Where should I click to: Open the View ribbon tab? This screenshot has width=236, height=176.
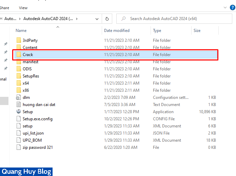23,7
